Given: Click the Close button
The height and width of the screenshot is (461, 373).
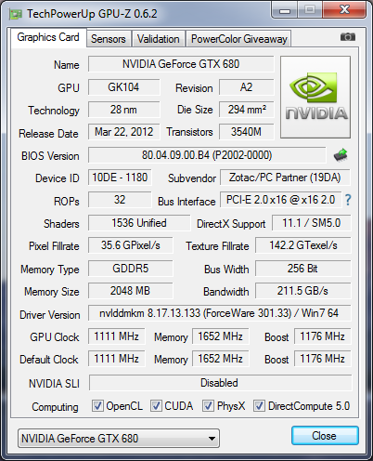Looking at the screenshot, I should [325, 436].
